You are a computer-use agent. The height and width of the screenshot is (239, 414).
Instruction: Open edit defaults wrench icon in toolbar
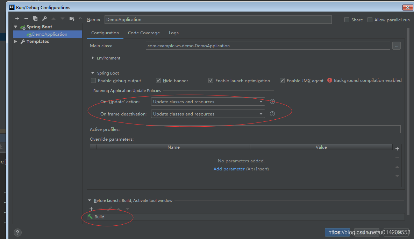pyautogui.click(x=44, y=19)
